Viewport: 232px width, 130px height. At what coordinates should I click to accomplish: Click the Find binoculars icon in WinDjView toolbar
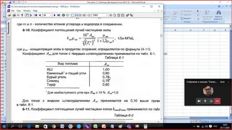(x=18, y=15)
